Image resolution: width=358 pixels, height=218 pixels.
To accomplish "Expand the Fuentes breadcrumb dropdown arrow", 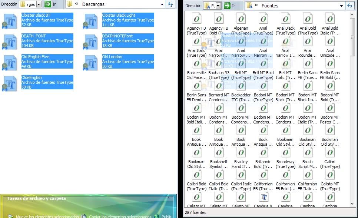I will [x=341, y=6].
